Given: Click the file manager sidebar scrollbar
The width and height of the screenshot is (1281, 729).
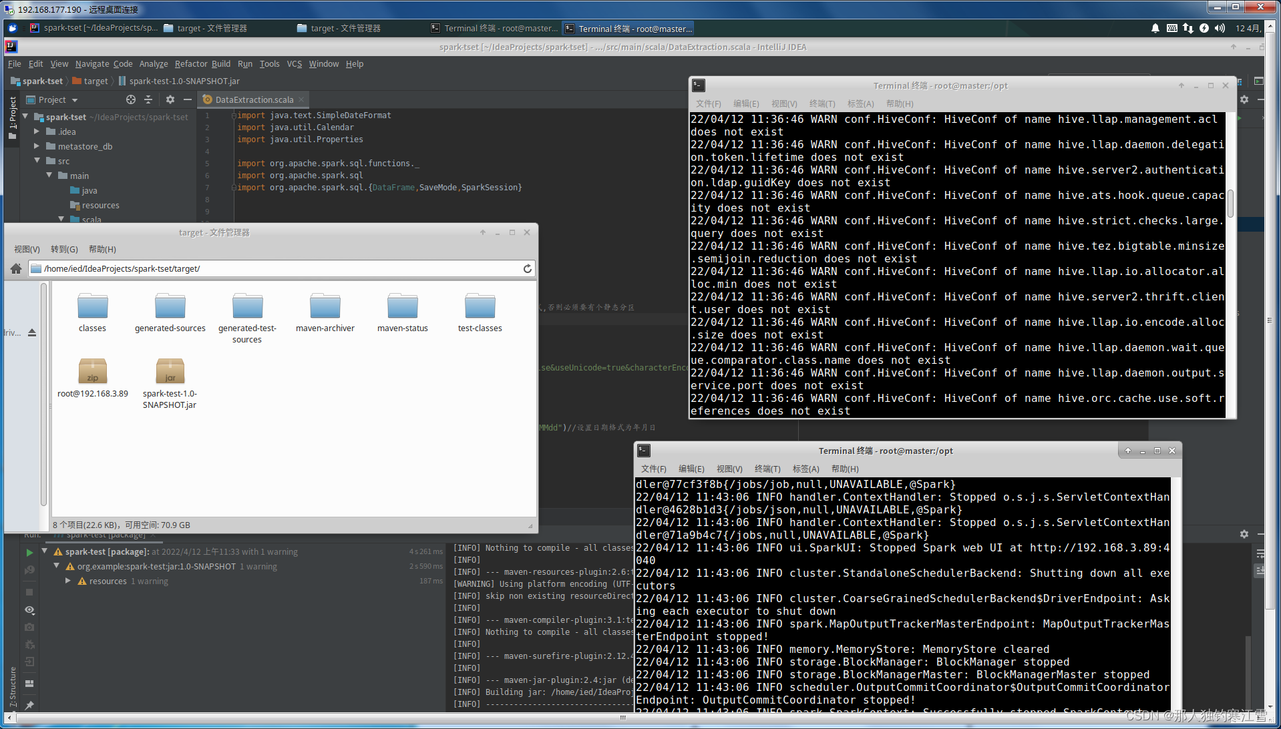Looking at the screenshot, I should (x=43, y=394).
